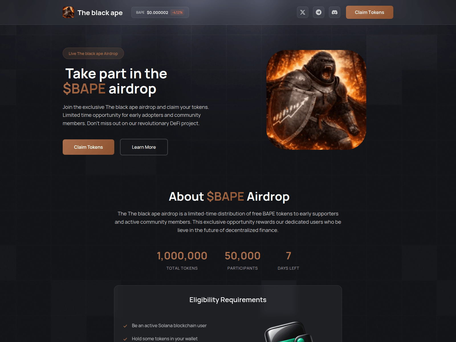456x342 pixels.
Task: Click the -4.12% price change tag
Action: click(177, 12)
